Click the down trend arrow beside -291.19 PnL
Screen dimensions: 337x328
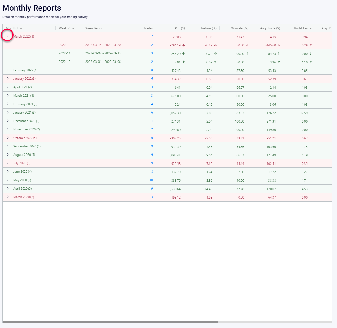tap(184, 45)
